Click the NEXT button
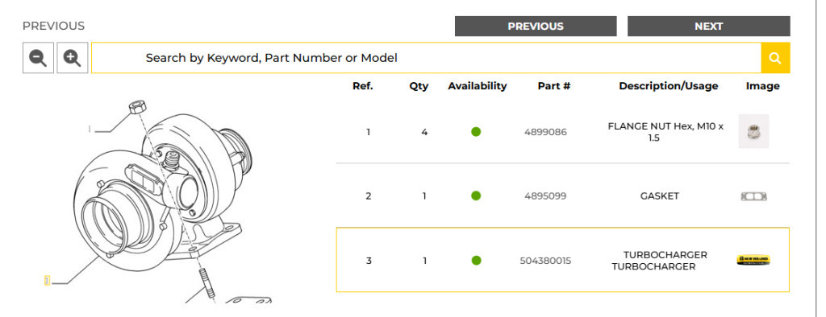This screenshot has height=317, width=826. (708, 27)
